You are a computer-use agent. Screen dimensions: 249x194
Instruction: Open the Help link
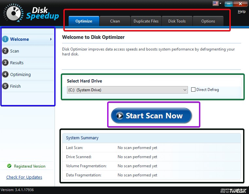241,11
